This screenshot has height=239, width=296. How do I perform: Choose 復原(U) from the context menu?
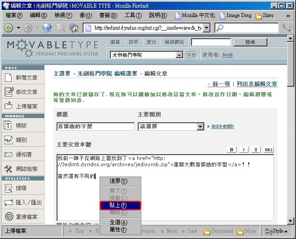point(121,181)
